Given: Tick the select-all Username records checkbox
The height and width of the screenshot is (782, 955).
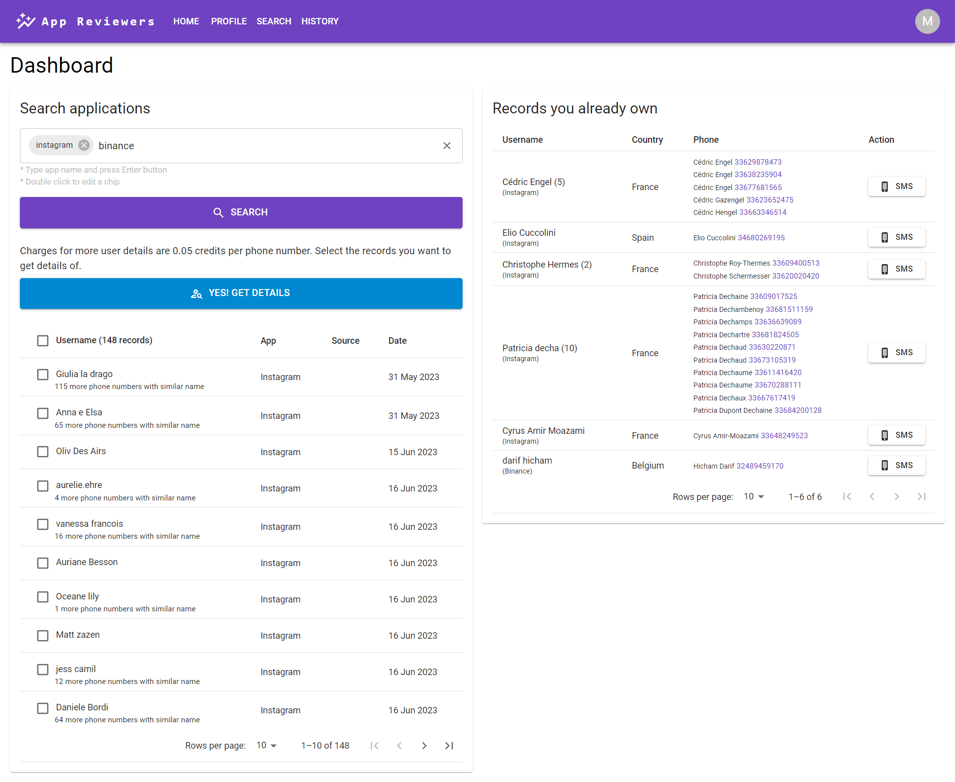Looking at the screenshot, I should coord(43,341).
